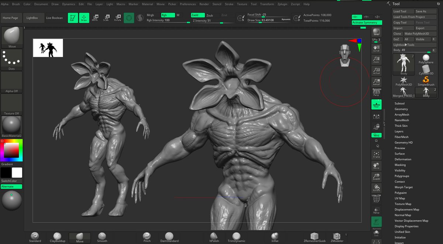Click the Zoom3D icon
443x244 pixels.
coord(377,177)
